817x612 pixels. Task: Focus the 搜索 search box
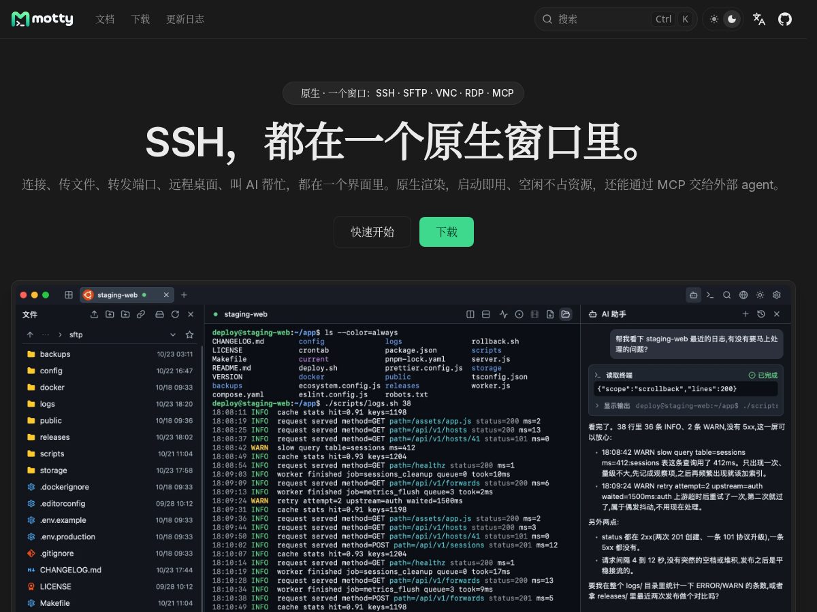(x=615, y=19)
